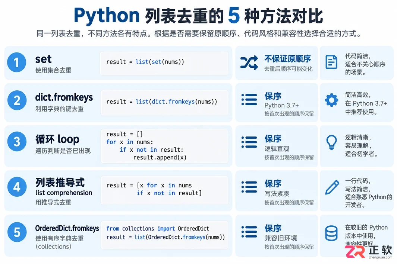
Task: Click the number 5 circle beside OrderedDict.fromkeys
Action: 17,232
